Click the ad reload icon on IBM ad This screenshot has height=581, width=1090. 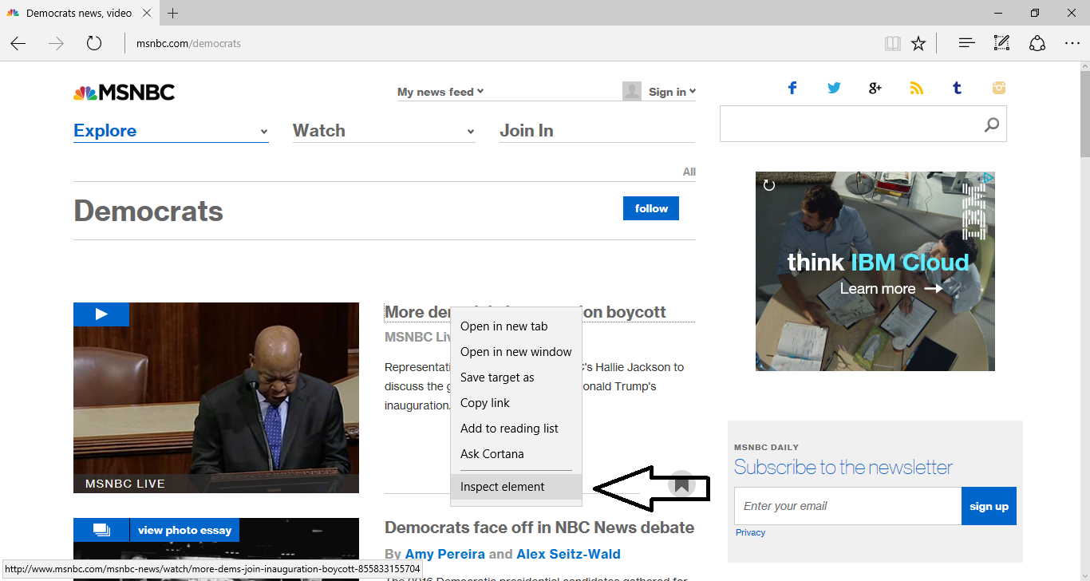[x=769, y=185]
